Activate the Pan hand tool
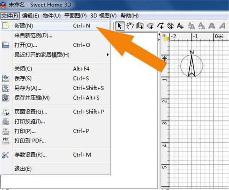The width and height of the screenshot is (229, 190). coord(130,26)
